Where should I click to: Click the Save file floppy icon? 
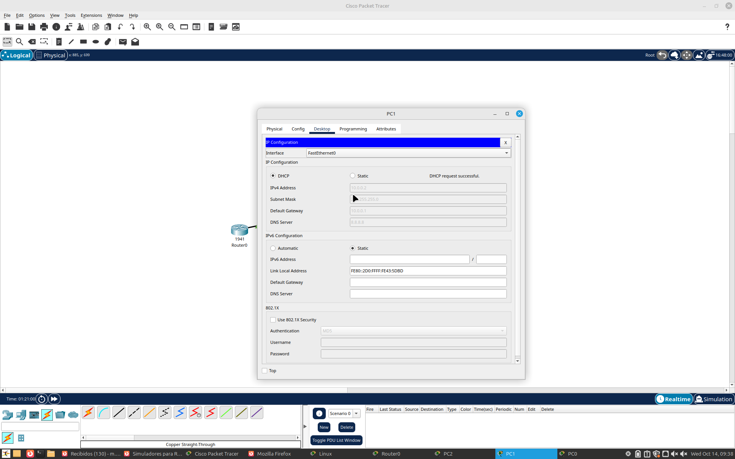tap(32, 27)
